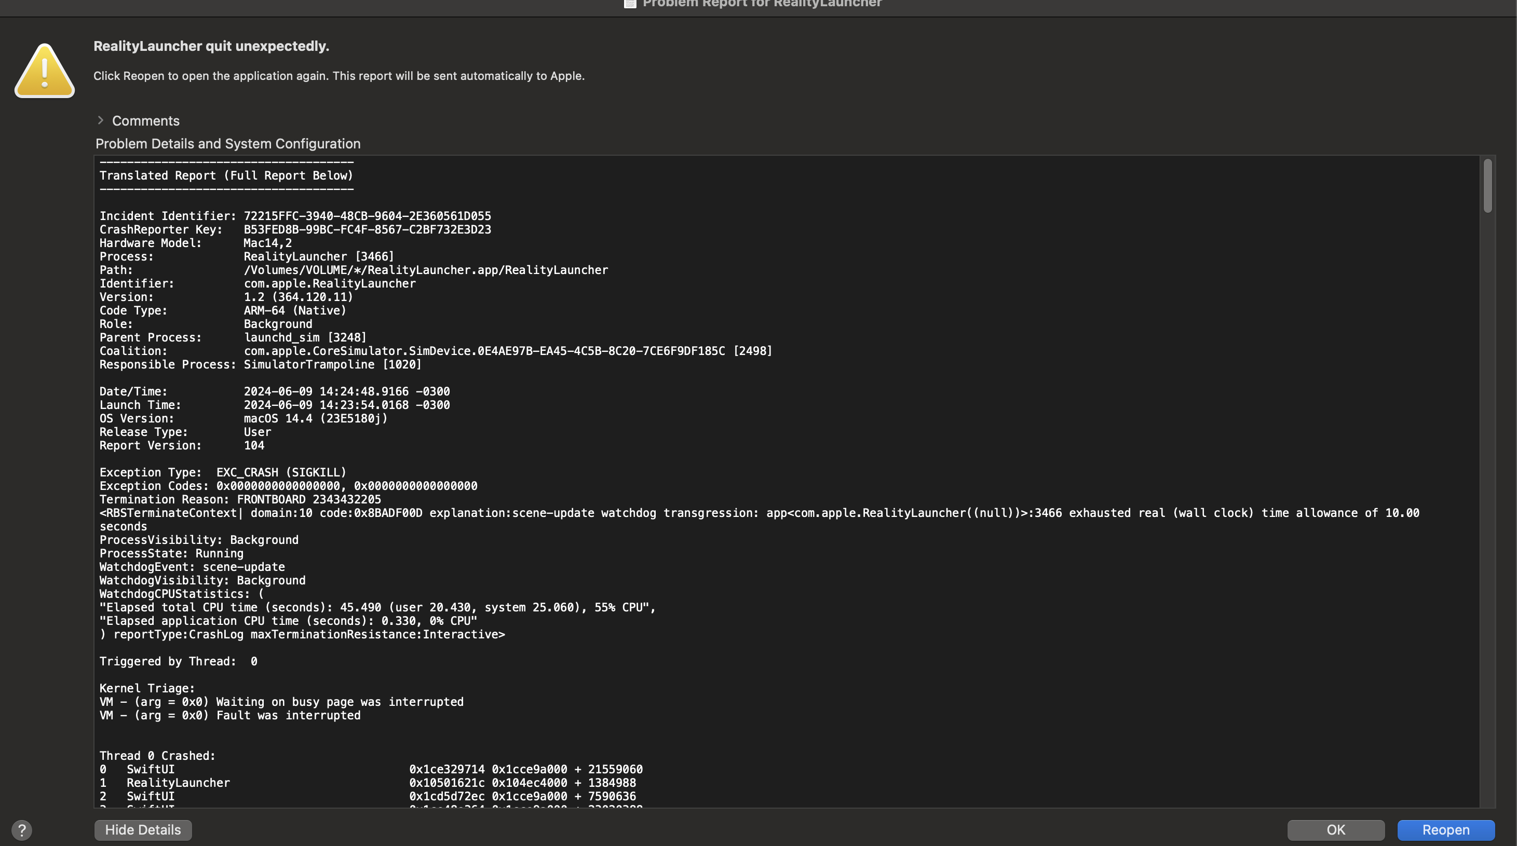The image size is (1517, 846).
Task: Click 'Click Reopen to open the application' message
Action: [339, 76]
